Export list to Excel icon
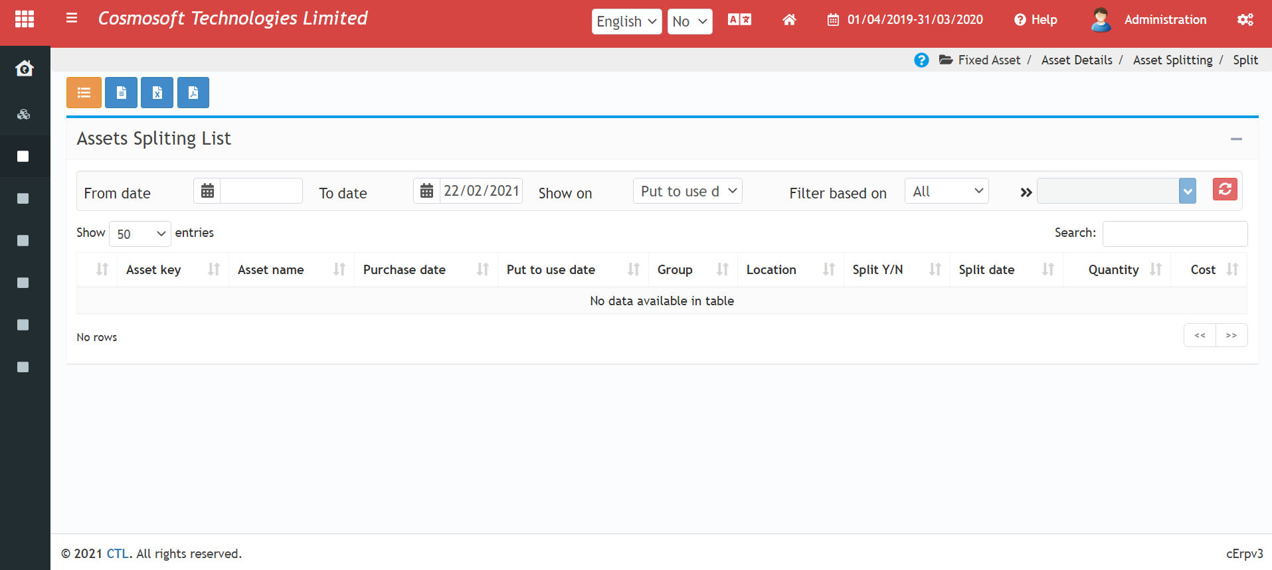1272x570 pixels. pos(157,92)
